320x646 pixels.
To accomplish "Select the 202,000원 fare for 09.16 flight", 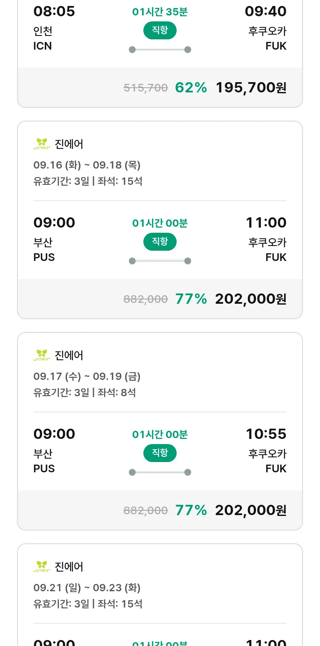I will coord(250,299).
